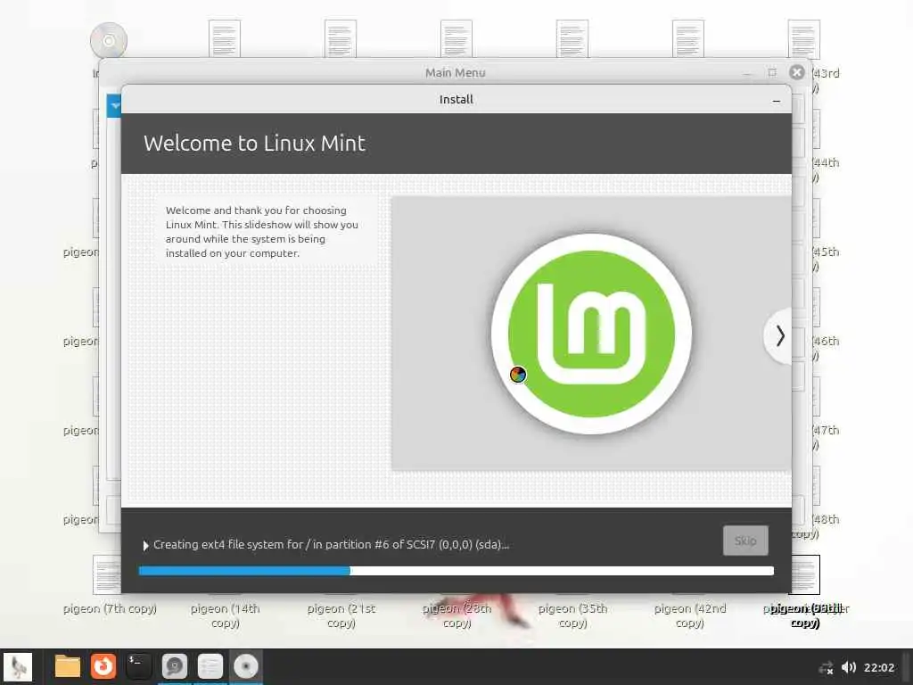Select the 'pigeon (28th copy)' desktop file

(457, 615)
